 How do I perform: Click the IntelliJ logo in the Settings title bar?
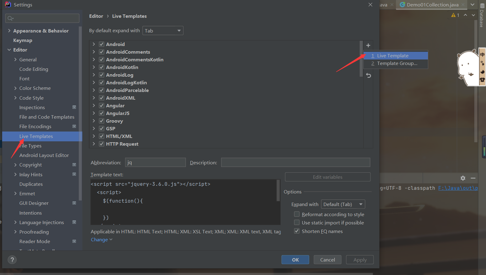[8, 5]
